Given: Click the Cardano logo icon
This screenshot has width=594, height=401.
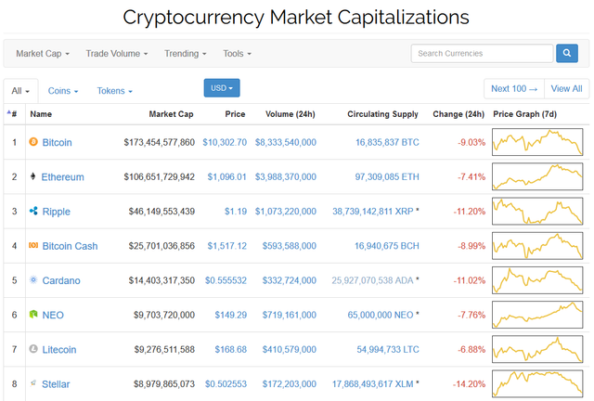Looking at the screenshot, I should [34, 279].
